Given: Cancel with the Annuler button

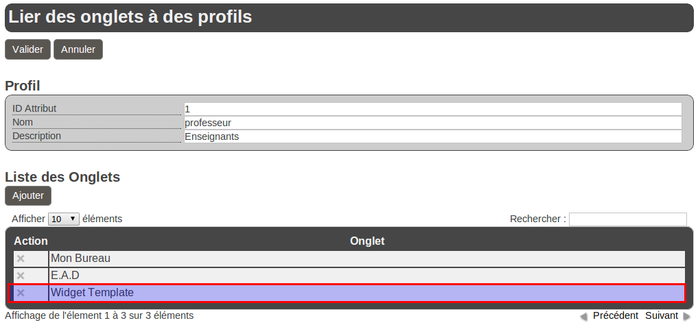Looking at the screenshot, I should 78,49.
